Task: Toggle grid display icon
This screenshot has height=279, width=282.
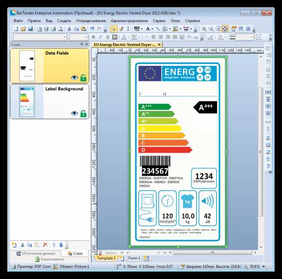Action: [248, 29]
